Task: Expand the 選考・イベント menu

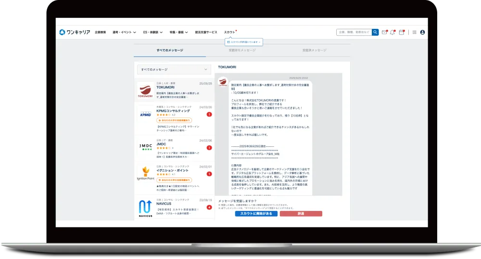Action: (124, 32)
